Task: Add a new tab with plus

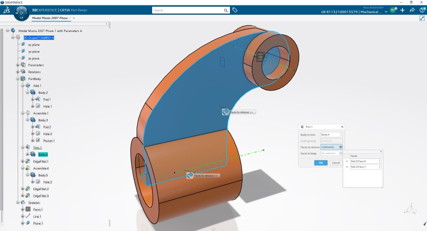Action: [x=74, y=18]
